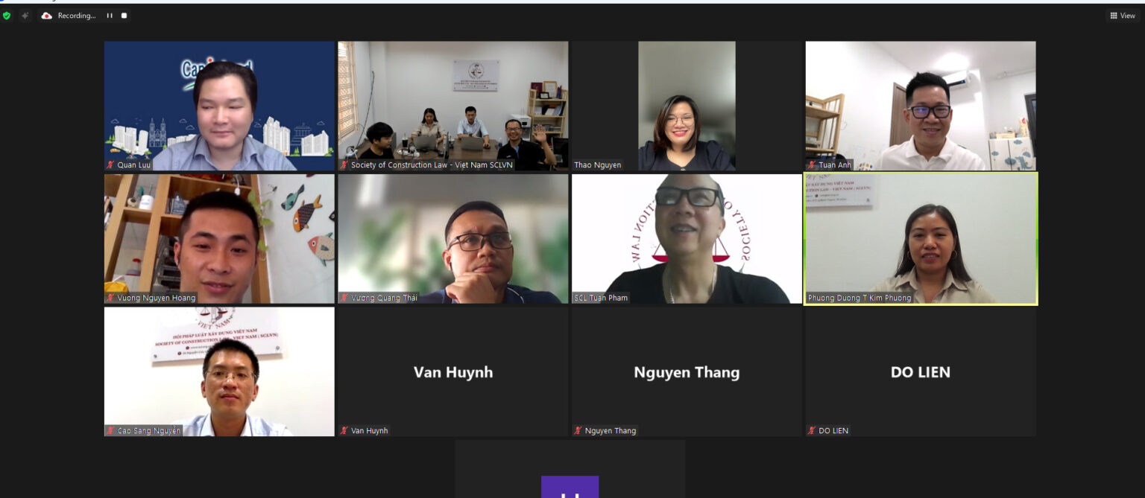The image size is (1145, 498).
Task: Select Thao Nguyen's video tile
Action: [x=687, y=106]
